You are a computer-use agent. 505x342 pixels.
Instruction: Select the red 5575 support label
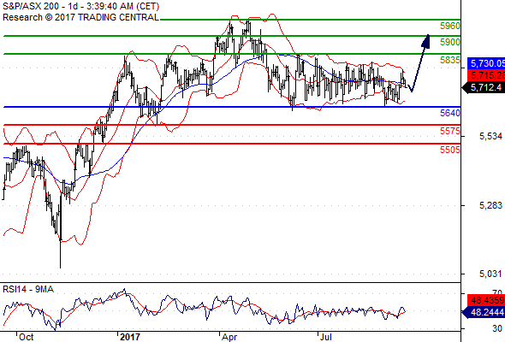449,131
